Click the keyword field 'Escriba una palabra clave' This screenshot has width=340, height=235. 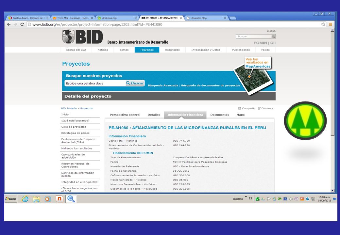click(x=95, y=83)
